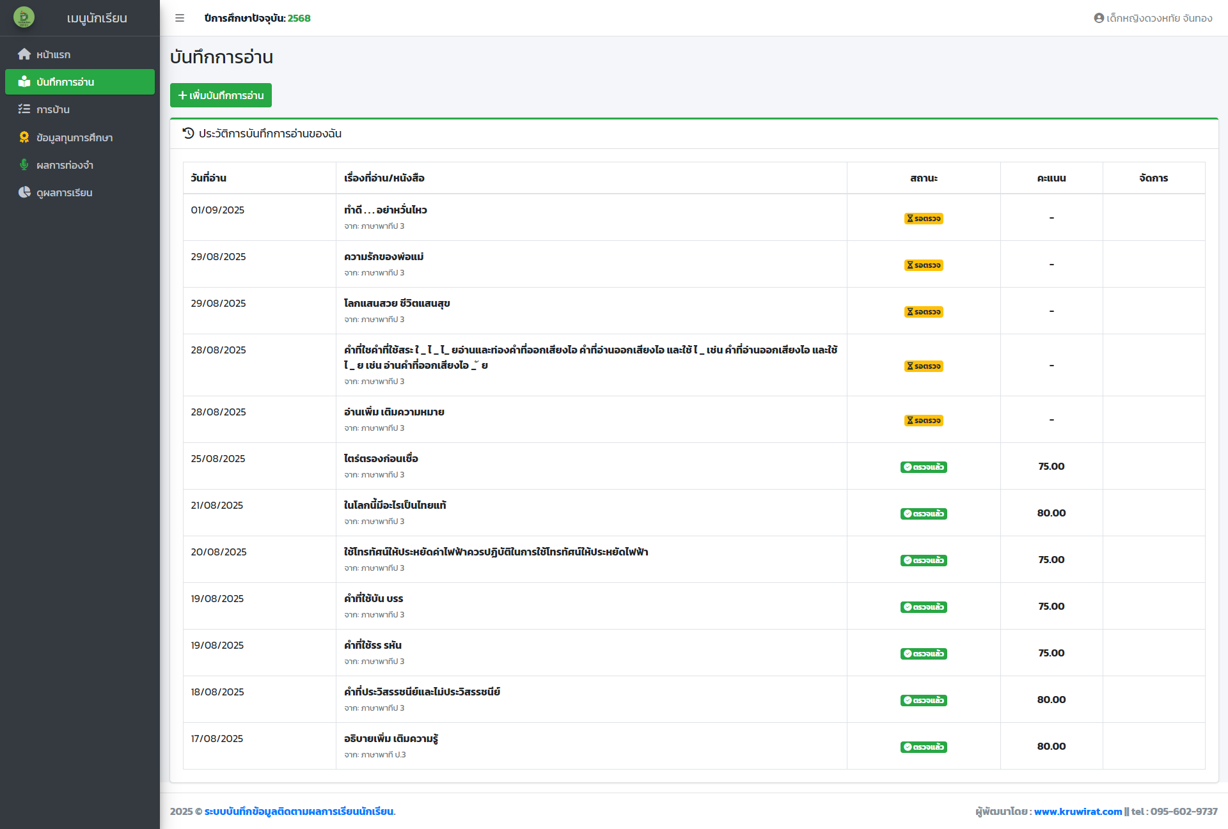The image size is (1228, 829).
Task: Click the วันที่อ่าน column header
Action: pyautogui.click(x=209, y=178)
